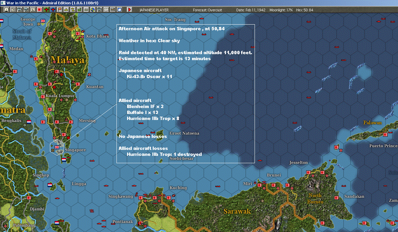Screen dimensions: 398x232
Task: Click the 'Soc Trang' map label
Action: (175, 20)
